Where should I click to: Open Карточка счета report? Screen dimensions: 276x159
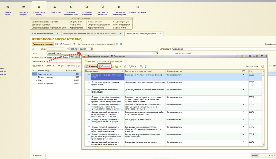[76, 28]
